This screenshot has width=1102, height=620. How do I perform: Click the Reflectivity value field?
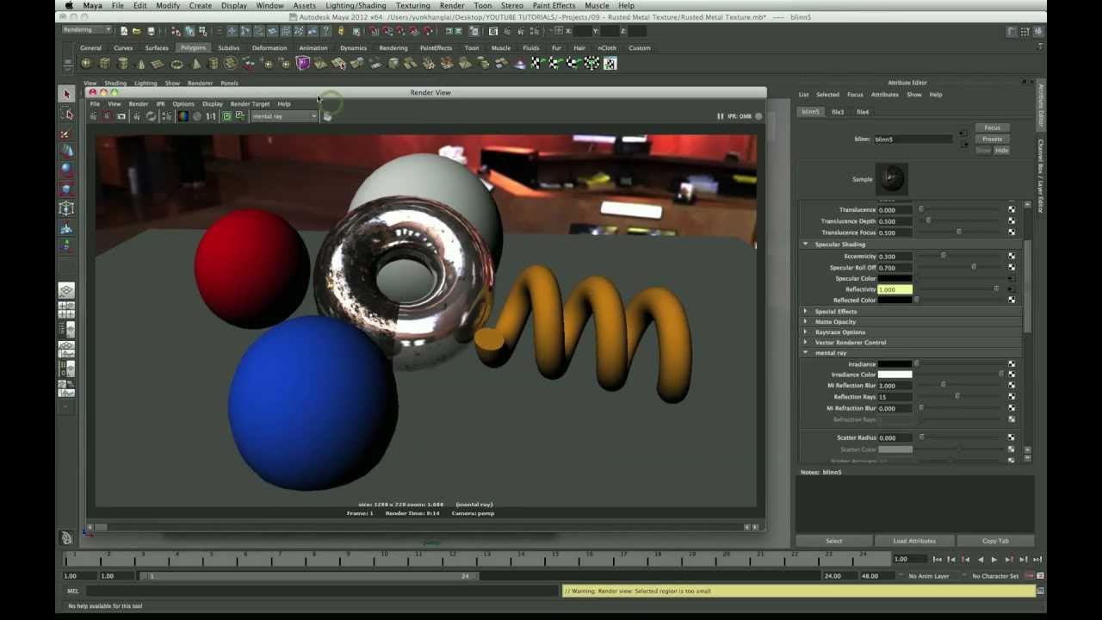(x=895, y=289)
